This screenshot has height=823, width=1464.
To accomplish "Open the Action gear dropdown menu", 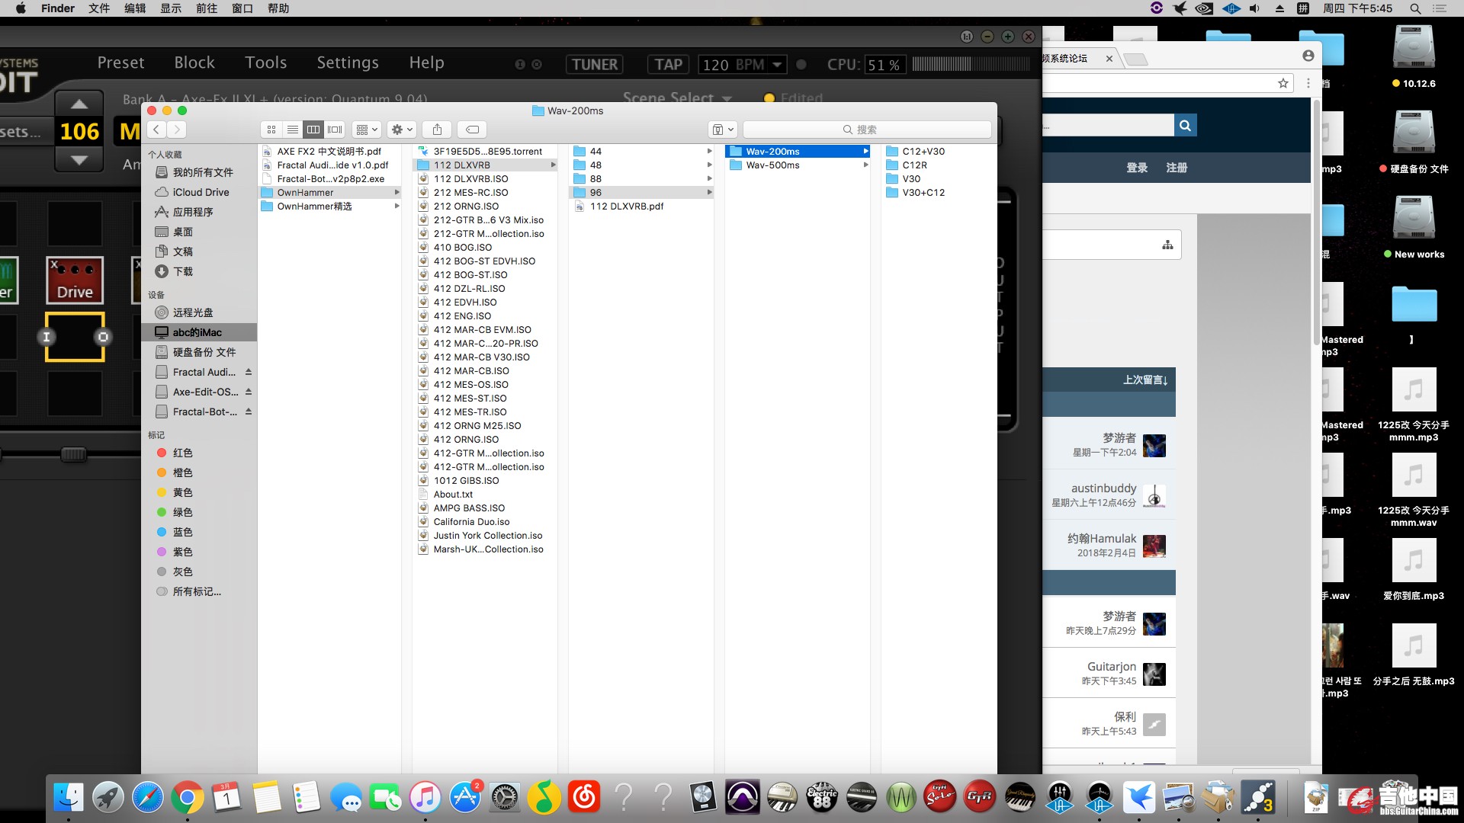I will pyautogui.click(x=401, y=130).
